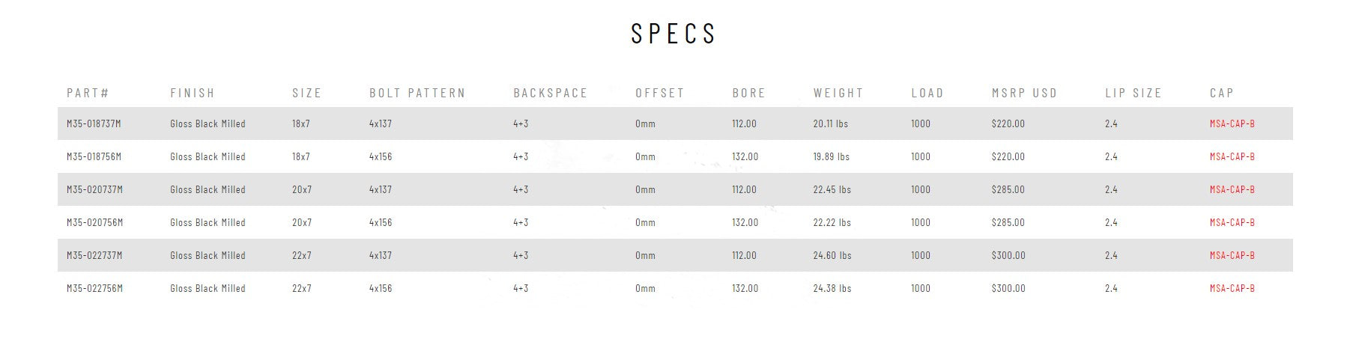Click MSA-CAP-B link for M35-022737M
Viewport: 1350px width, 339px height.
1232,255
